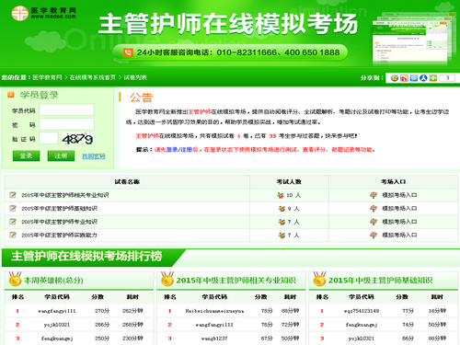Click 试卷列表 in the breadcrumb
Image resolution: width=460 pixels, height=345 pixels.
135,77
